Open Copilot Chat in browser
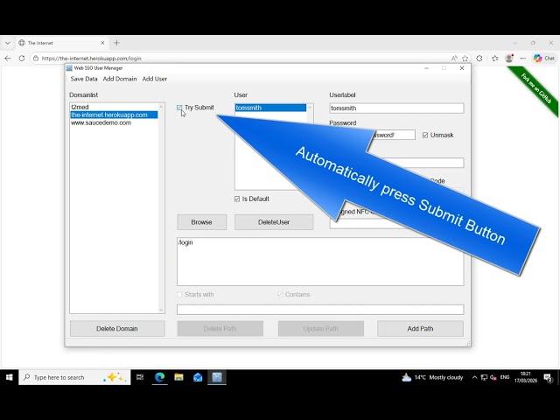Viewport: 560px width, 420px height. (544, 59)
